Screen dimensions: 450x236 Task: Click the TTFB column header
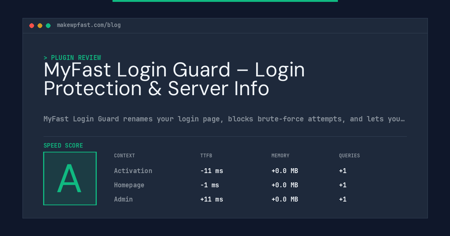206,156
